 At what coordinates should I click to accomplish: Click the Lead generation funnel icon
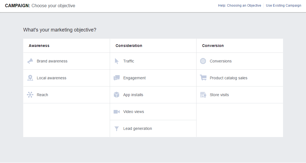(x=117, y=128)
